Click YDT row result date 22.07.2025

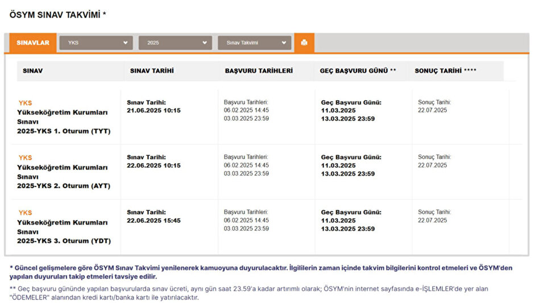[x=433, y=220]
